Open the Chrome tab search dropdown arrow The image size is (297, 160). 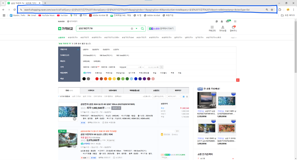coord(3,3)
